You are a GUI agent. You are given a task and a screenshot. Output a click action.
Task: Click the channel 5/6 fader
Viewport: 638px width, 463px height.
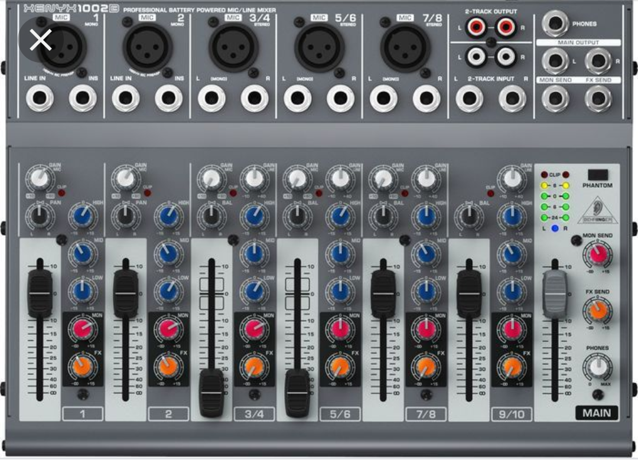point(297,393)
